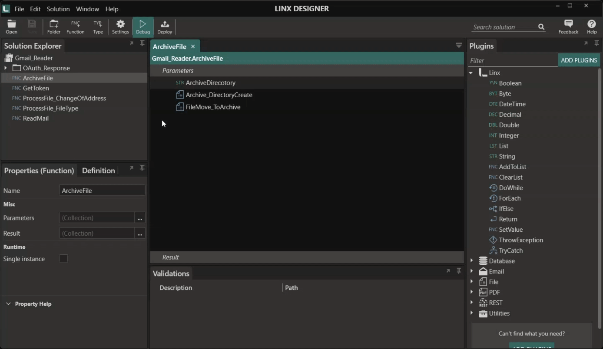
Task: Open Help from top-right icon
Action: click(592, 27)
